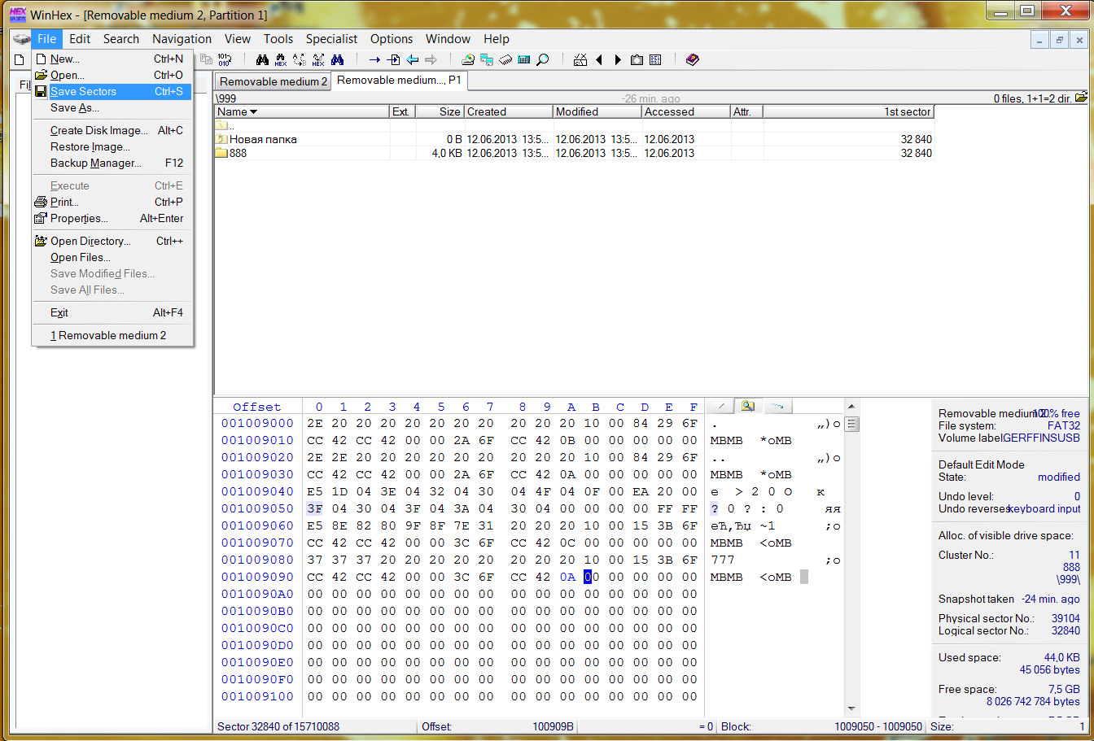Choose Create Disk Image... in the File menu
This screenshot has height=741, width=1094.
[x=112, y=130]
